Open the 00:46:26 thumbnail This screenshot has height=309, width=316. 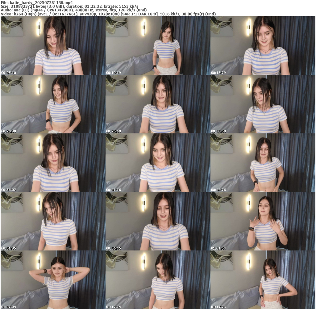coord(263,163)
